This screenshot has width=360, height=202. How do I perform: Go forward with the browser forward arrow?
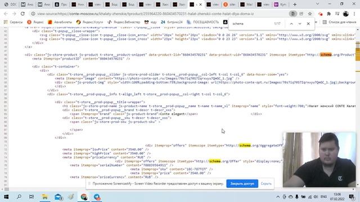coord(14,13)
